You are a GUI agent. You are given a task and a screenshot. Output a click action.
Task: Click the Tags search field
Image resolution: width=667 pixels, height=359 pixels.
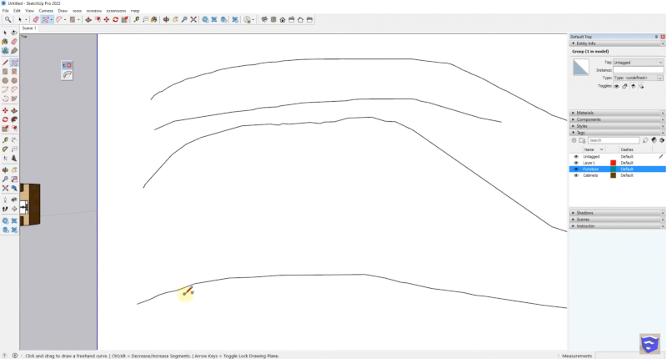pyautogui.click(x=614, y=140)
